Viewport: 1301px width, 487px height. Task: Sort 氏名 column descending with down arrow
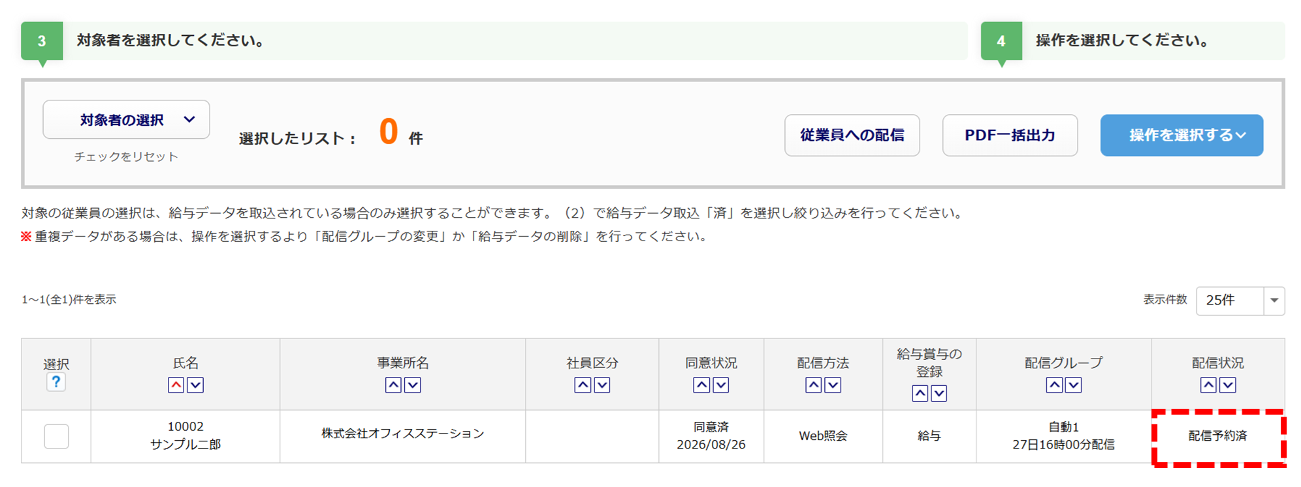tap(195, 385)
